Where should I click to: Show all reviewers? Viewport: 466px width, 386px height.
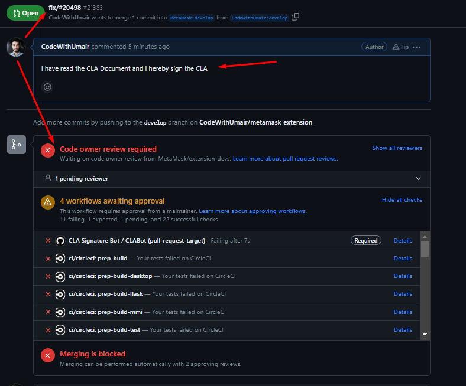(397, 148)
